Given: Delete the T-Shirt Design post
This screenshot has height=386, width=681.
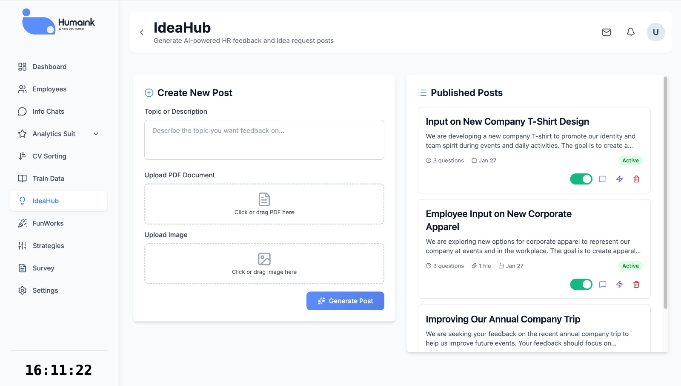Looking at the screenshot, I should pos(636,179).
